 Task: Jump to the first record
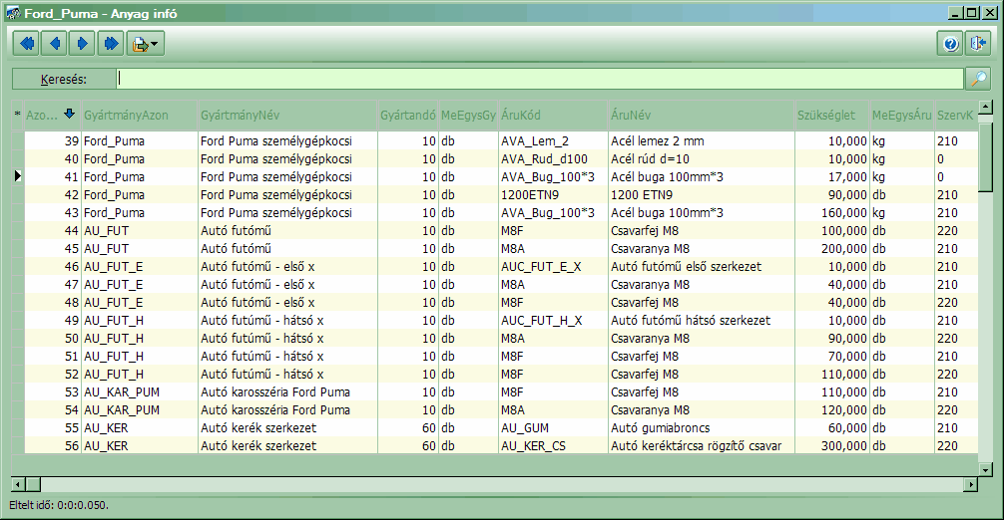(27, 44)
